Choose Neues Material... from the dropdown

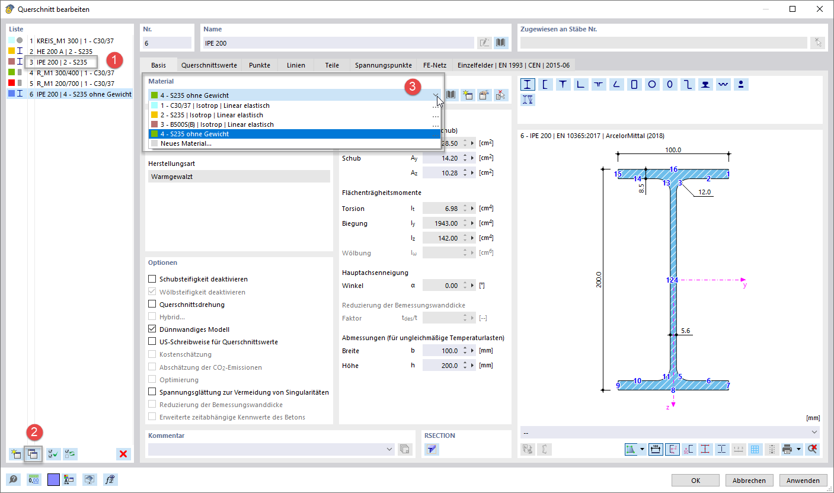point(295,143)
